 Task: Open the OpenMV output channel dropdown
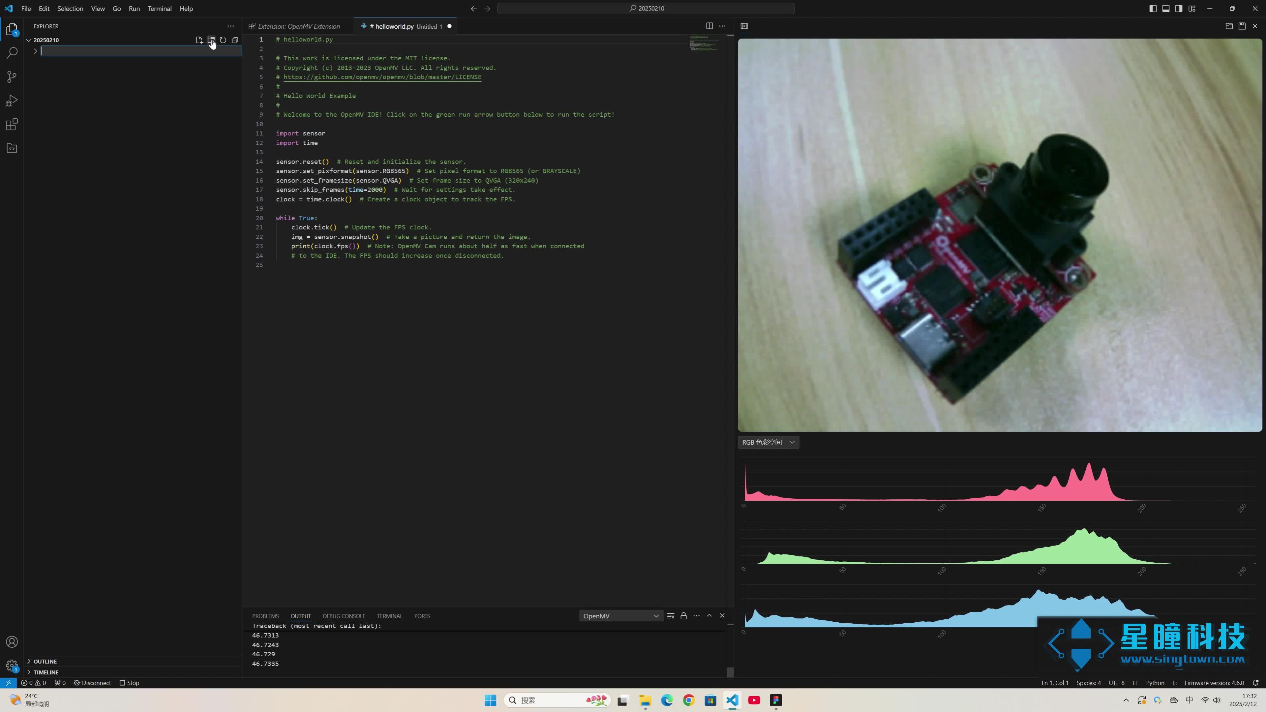click(x=620, y=616)
